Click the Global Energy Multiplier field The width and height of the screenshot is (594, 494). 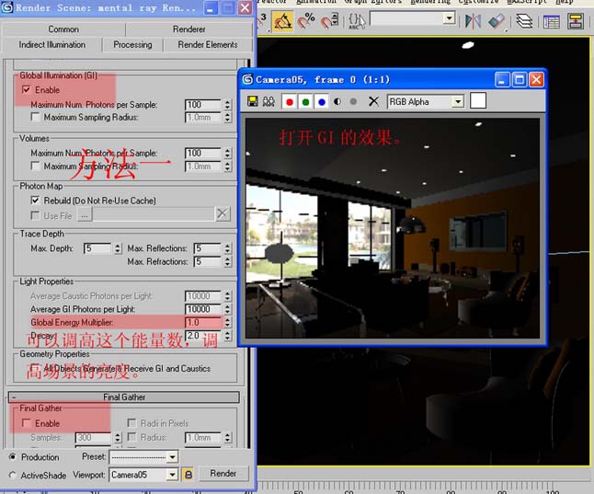203,322
